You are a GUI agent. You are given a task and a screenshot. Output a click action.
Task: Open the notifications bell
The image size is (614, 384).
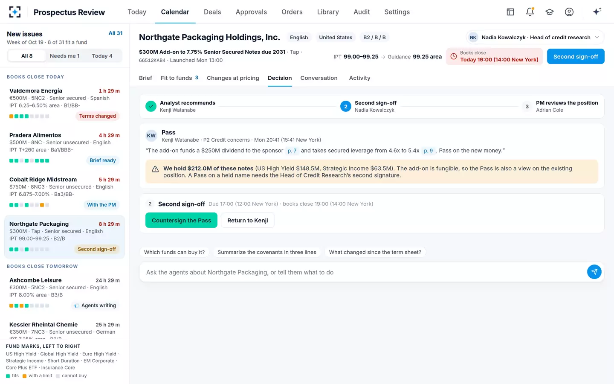(x=530, y=12)
